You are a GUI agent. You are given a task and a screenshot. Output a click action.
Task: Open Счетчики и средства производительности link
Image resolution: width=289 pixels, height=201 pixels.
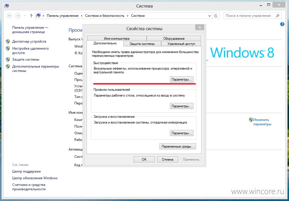[x=29, y=187]
